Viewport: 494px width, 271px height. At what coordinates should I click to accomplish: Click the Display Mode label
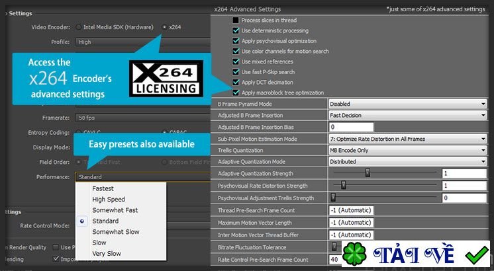pos(52,147)
